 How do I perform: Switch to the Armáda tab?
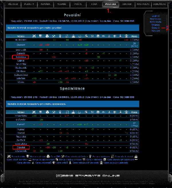(46, 4)
